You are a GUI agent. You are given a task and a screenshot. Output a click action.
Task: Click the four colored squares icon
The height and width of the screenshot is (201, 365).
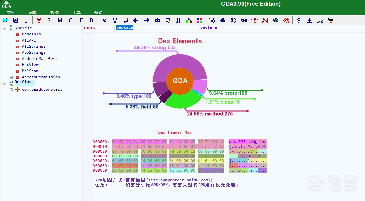[x=200, y=20]
